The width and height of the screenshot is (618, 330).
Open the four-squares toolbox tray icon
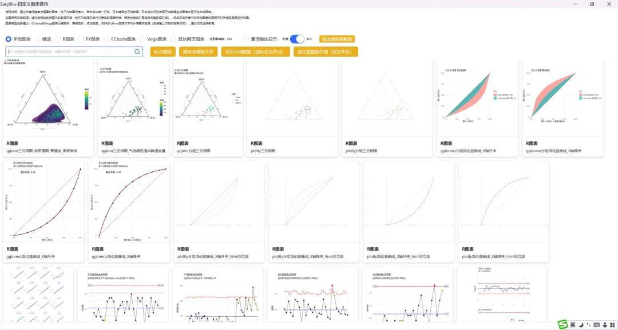click(612, 325)
